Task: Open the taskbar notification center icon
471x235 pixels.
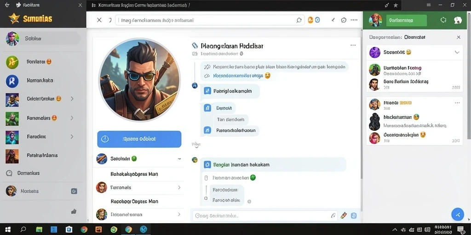Action: tap(460, 229)
